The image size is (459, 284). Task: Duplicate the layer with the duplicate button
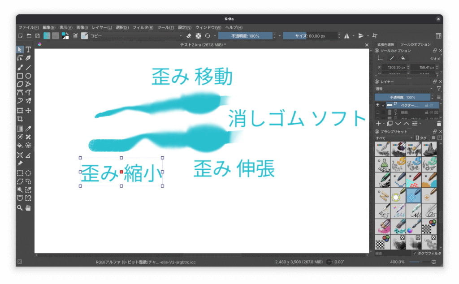pyautogui.click(x=390, y=124)
